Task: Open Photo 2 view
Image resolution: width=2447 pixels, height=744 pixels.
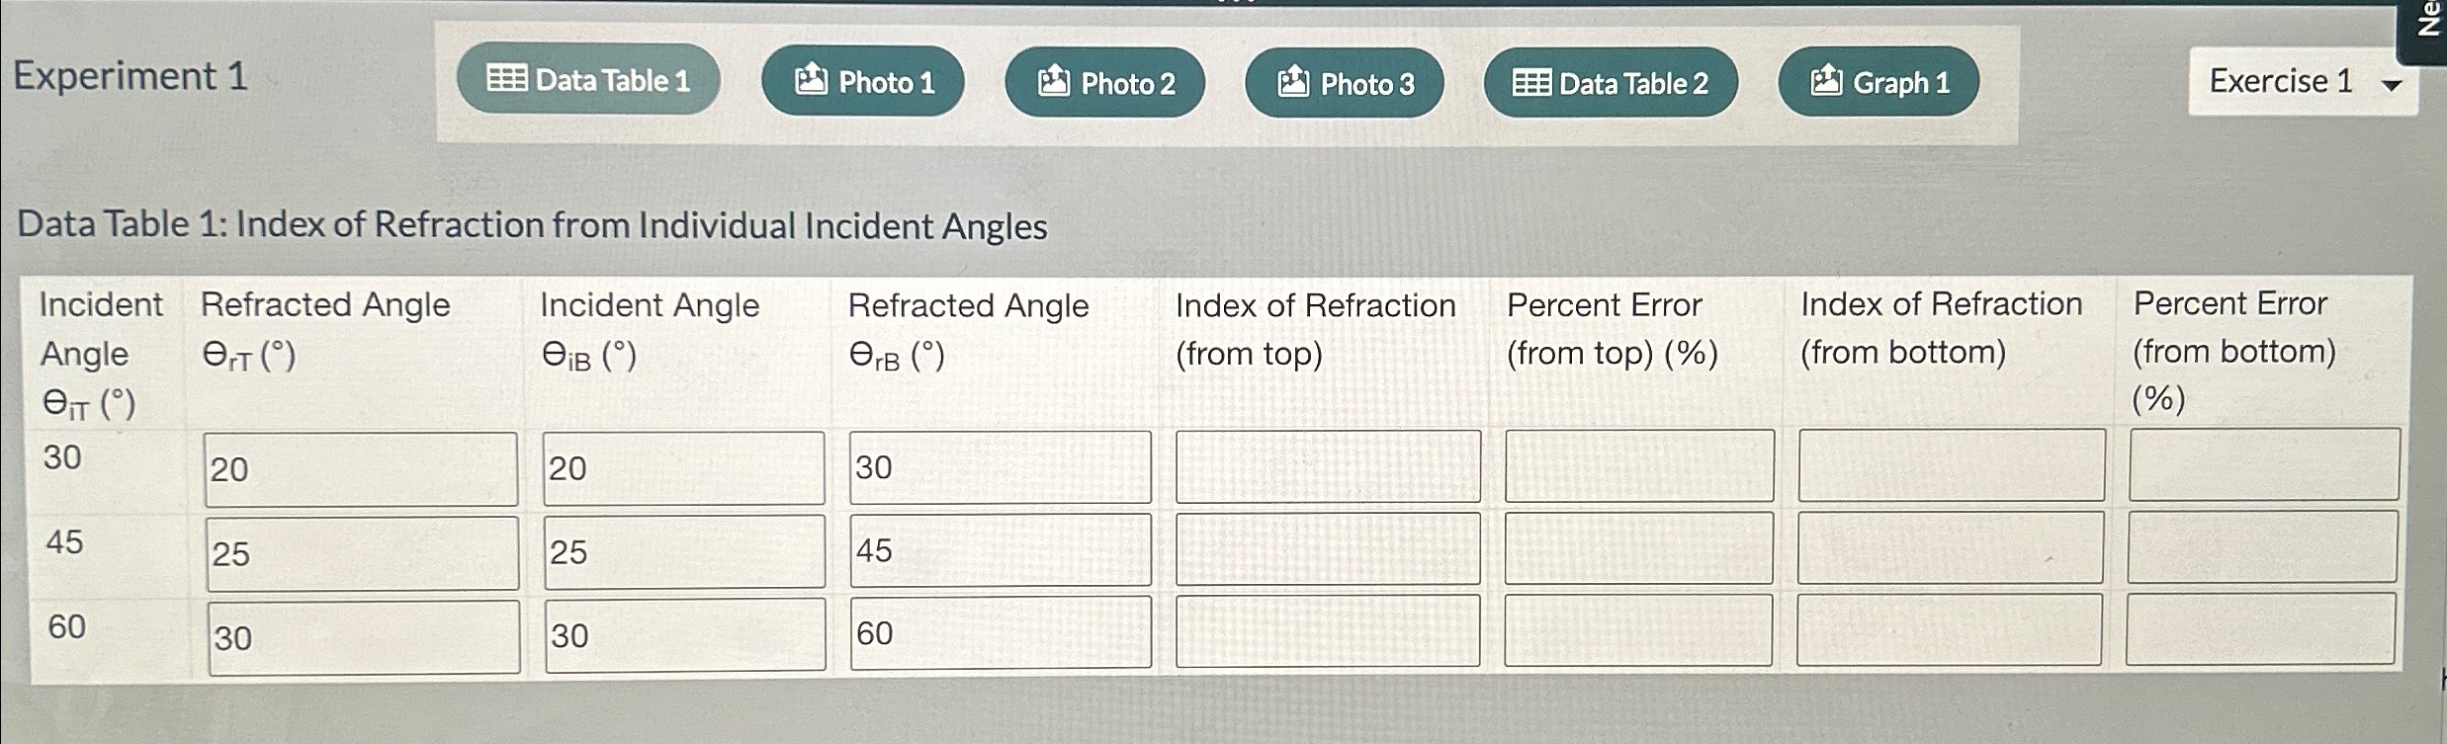Action: pyautogui.click(x=1102, y=83)
